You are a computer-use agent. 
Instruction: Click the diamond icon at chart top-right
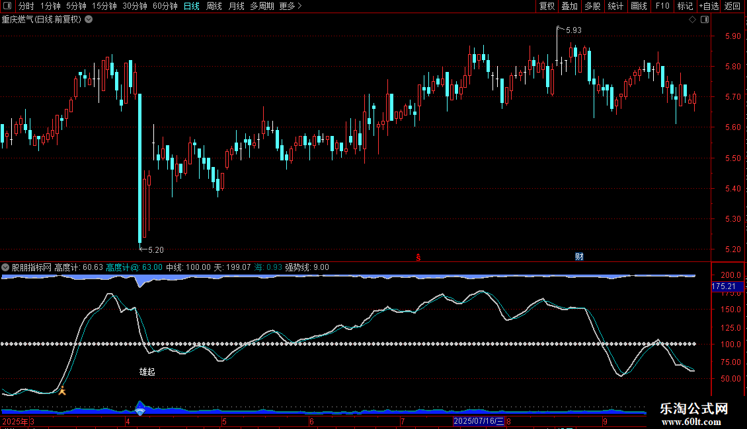pyautogui.click(x=692, y=19)
